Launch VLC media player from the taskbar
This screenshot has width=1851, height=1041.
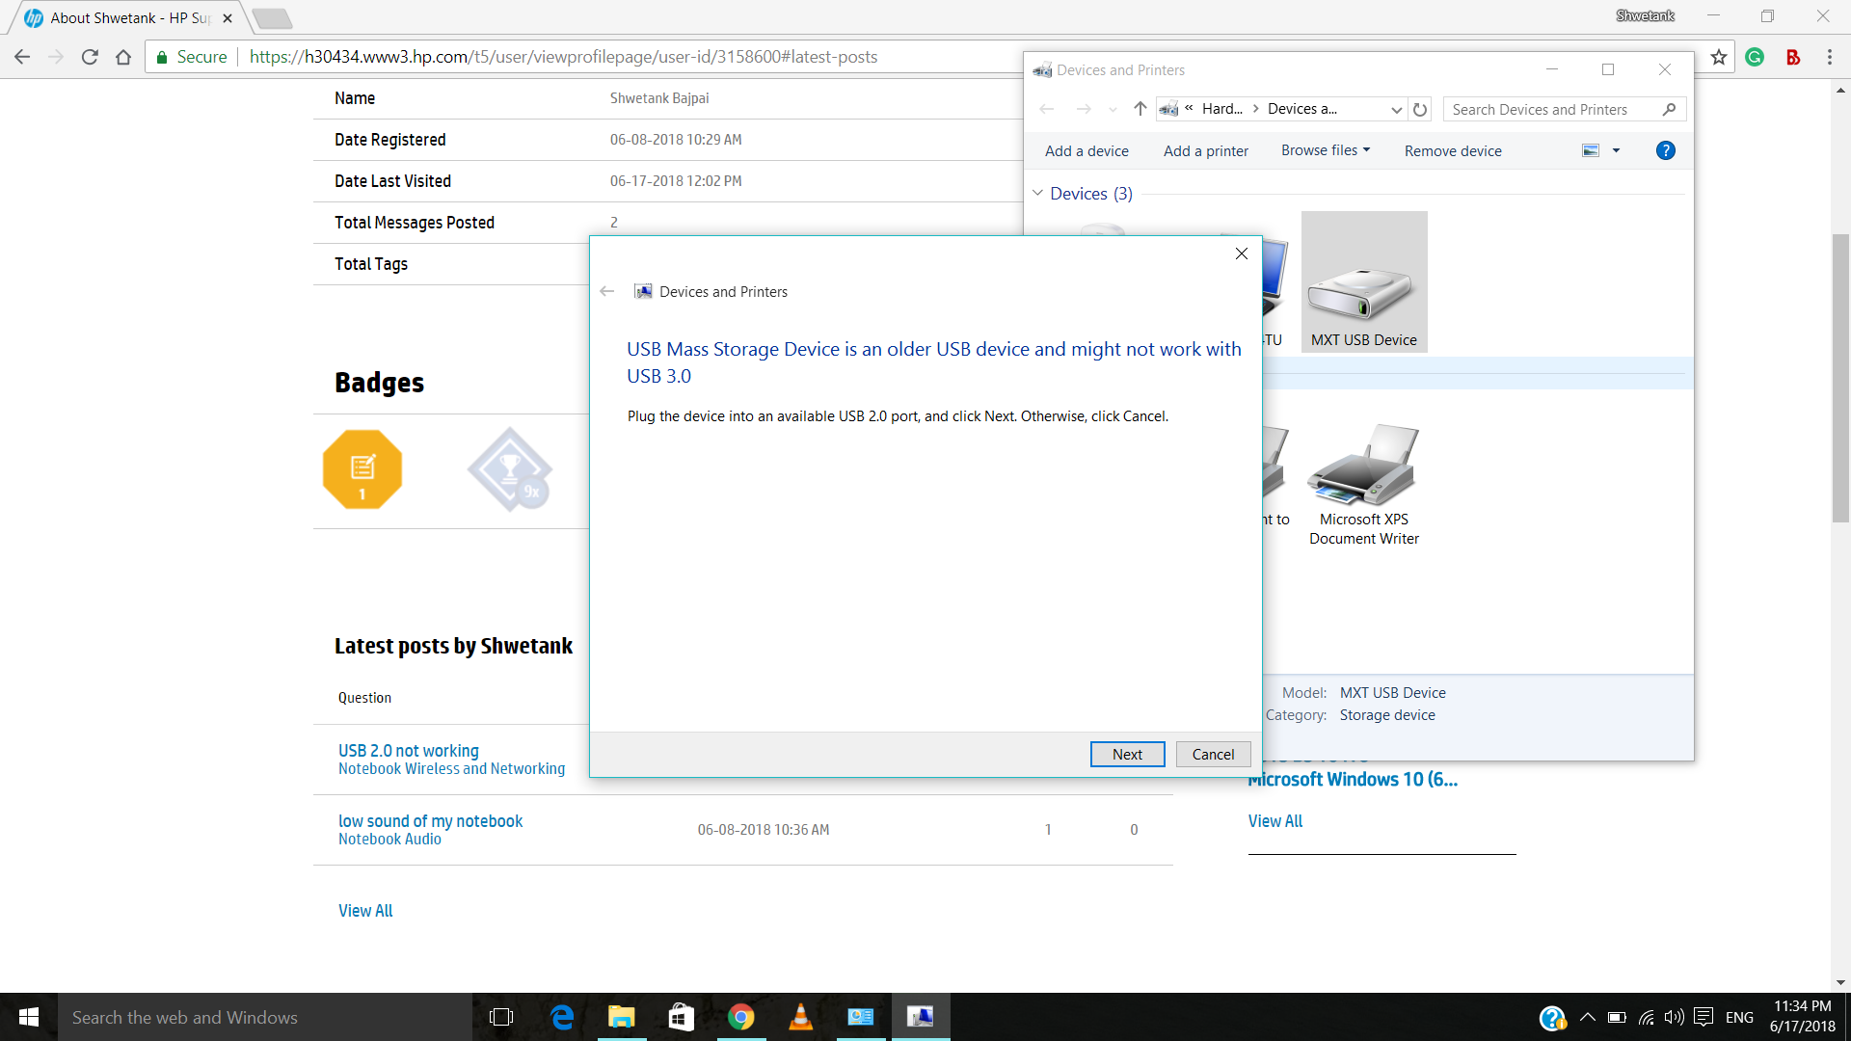800,1017
